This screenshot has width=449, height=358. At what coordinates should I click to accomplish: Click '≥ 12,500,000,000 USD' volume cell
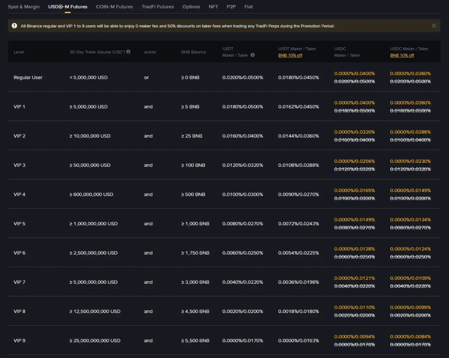point(95,312)
